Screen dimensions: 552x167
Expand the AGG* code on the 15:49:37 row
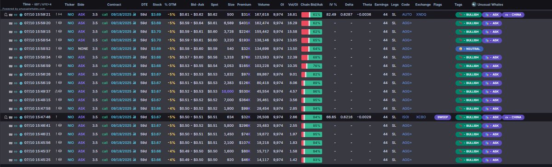point(407,92)
